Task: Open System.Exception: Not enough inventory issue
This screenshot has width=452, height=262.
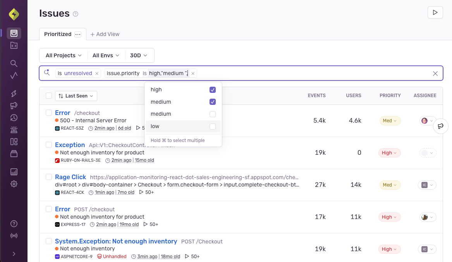Action: point(116,241)
